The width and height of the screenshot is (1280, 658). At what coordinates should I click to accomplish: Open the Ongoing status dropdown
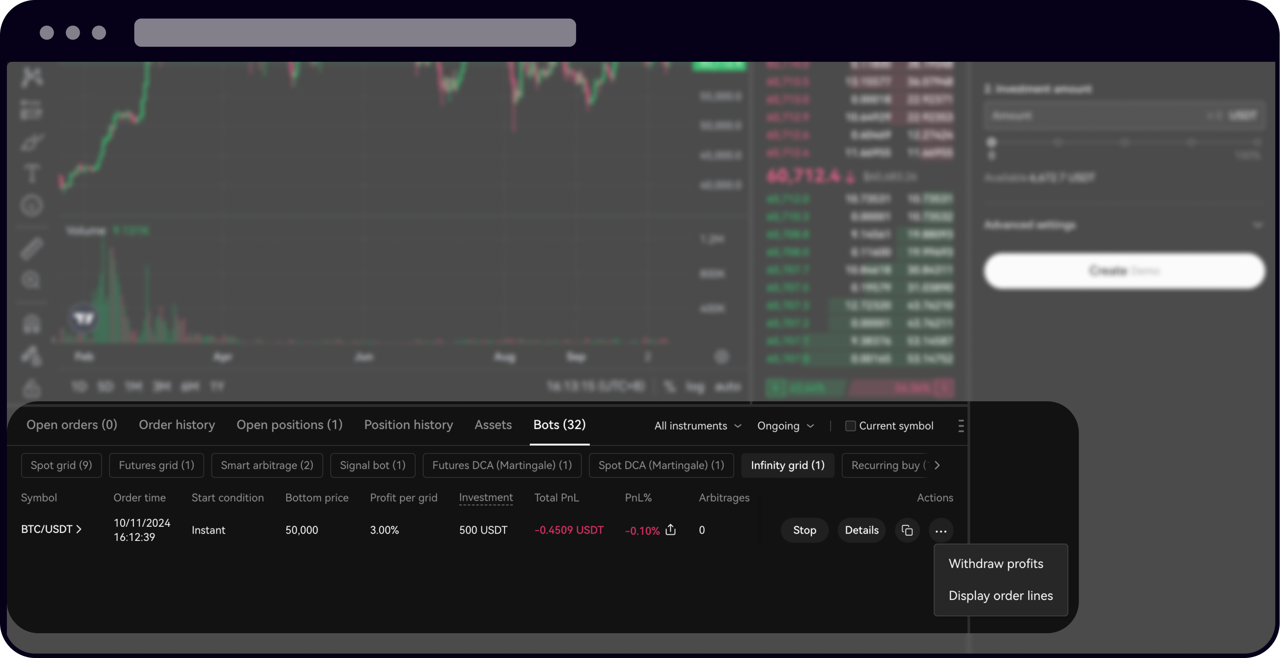786,426
